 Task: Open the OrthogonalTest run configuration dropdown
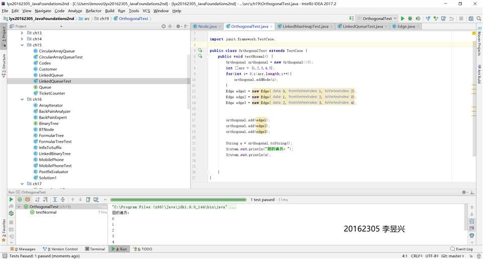(x=377, y=19)
